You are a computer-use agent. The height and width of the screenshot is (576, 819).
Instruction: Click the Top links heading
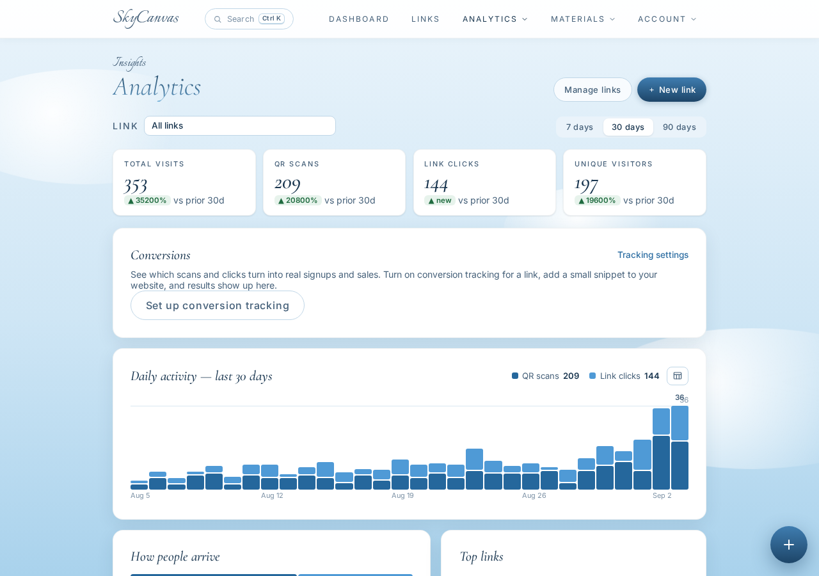tap(481, 556)
